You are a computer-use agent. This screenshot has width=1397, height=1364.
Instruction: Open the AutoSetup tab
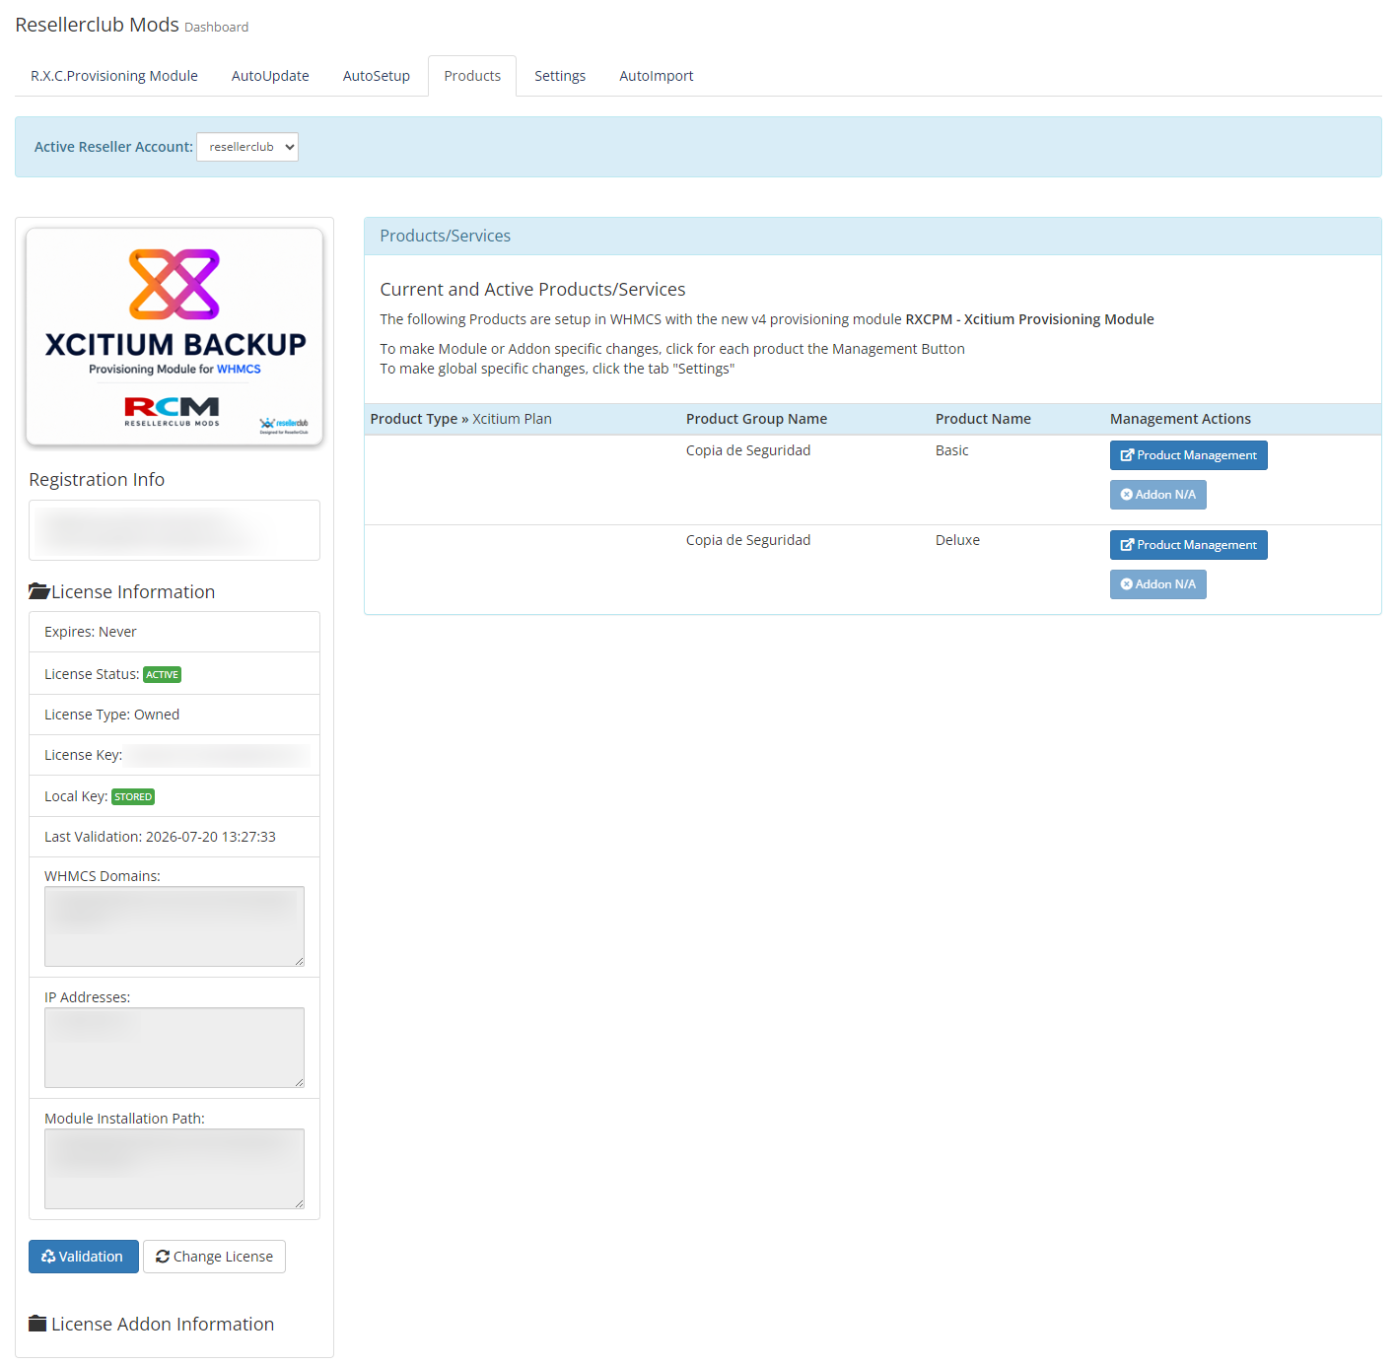(377, 76)
